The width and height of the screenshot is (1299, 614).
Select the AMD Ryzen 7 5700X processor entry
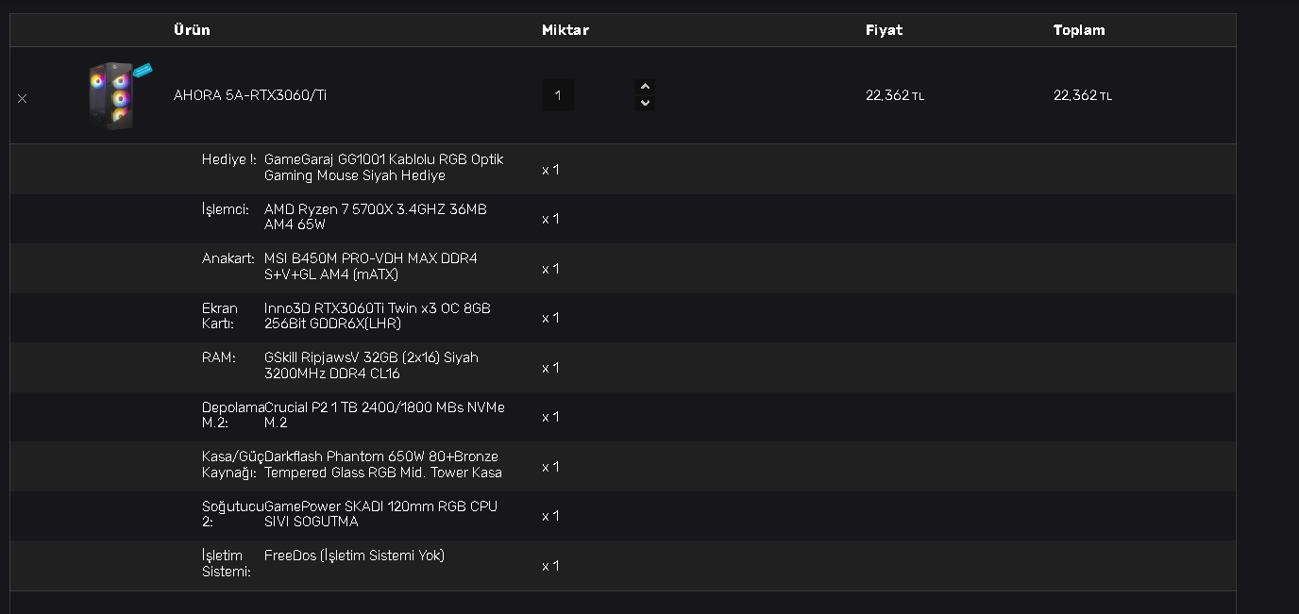click(x=375, y=217)
